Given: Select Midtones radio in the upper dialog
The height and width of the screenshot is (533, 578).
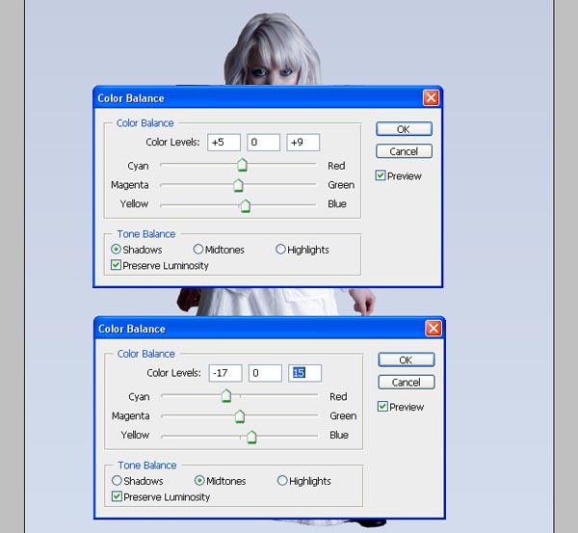Looking at the screenshot, I should (198, 249).
